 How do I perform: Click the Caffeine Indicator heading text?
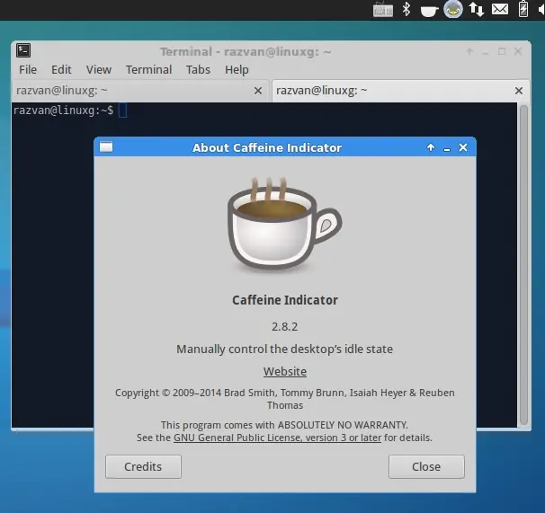pos(285,300)
